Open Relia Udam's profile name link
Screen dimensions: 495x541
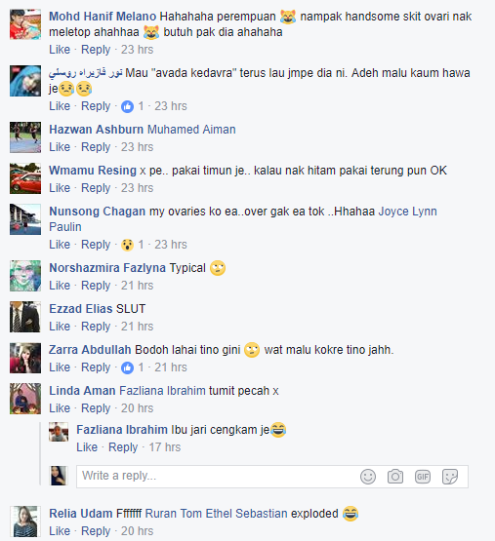pos(80,514)
